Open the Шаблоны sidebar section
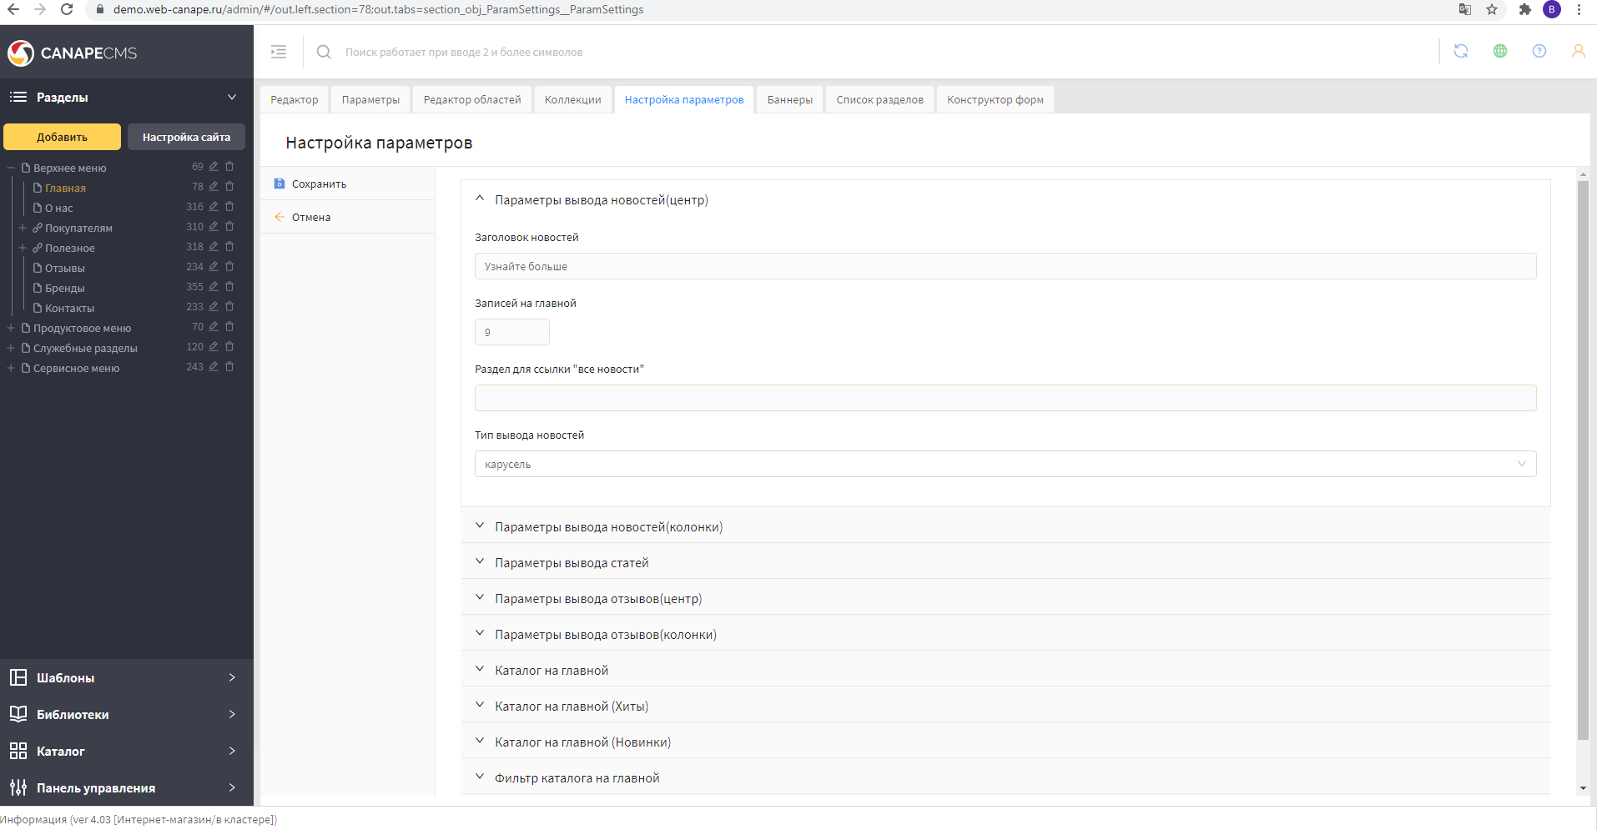Screen dimensions: 1597x830 tap(125, 677)
